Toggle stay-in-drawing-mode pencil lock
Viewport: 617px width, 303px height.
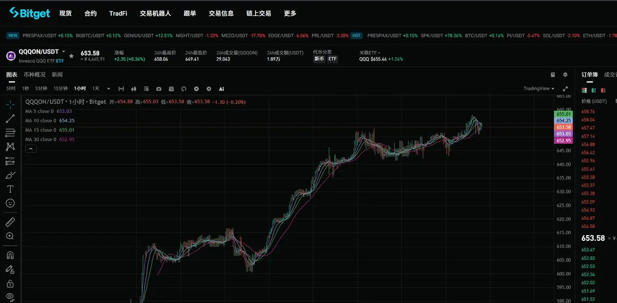coord(10,269)
